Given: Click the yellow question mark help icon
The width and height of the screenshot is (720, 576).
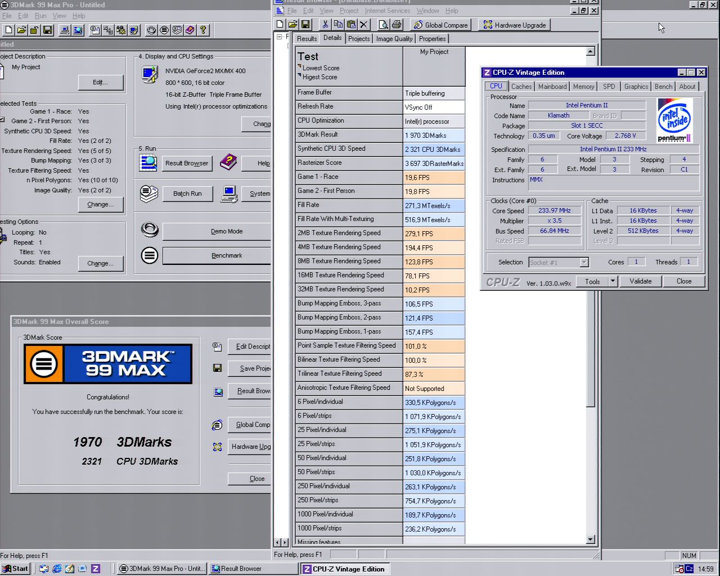Looking at the screenshot, I should click(x=203, y=30).
